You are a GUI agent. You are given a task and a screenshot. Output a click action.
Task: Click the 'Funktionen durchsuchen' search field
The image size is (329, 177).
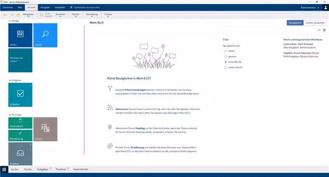pyautogui.click(x=87, y=7)
